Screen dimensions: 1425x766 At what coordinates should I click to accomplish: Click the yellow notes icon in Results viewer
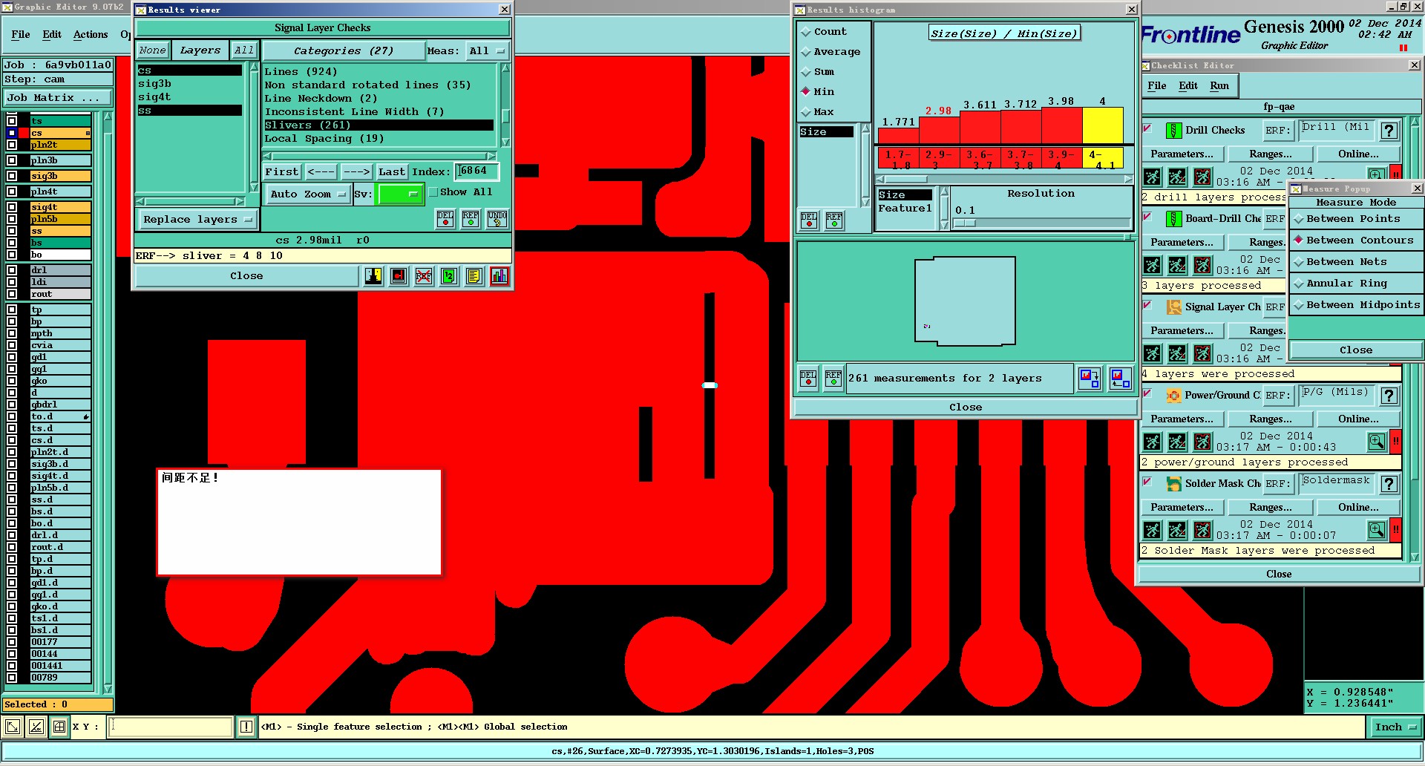474,276
